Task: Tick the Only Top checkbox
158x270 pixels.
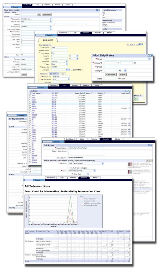Action: (73, 174)
